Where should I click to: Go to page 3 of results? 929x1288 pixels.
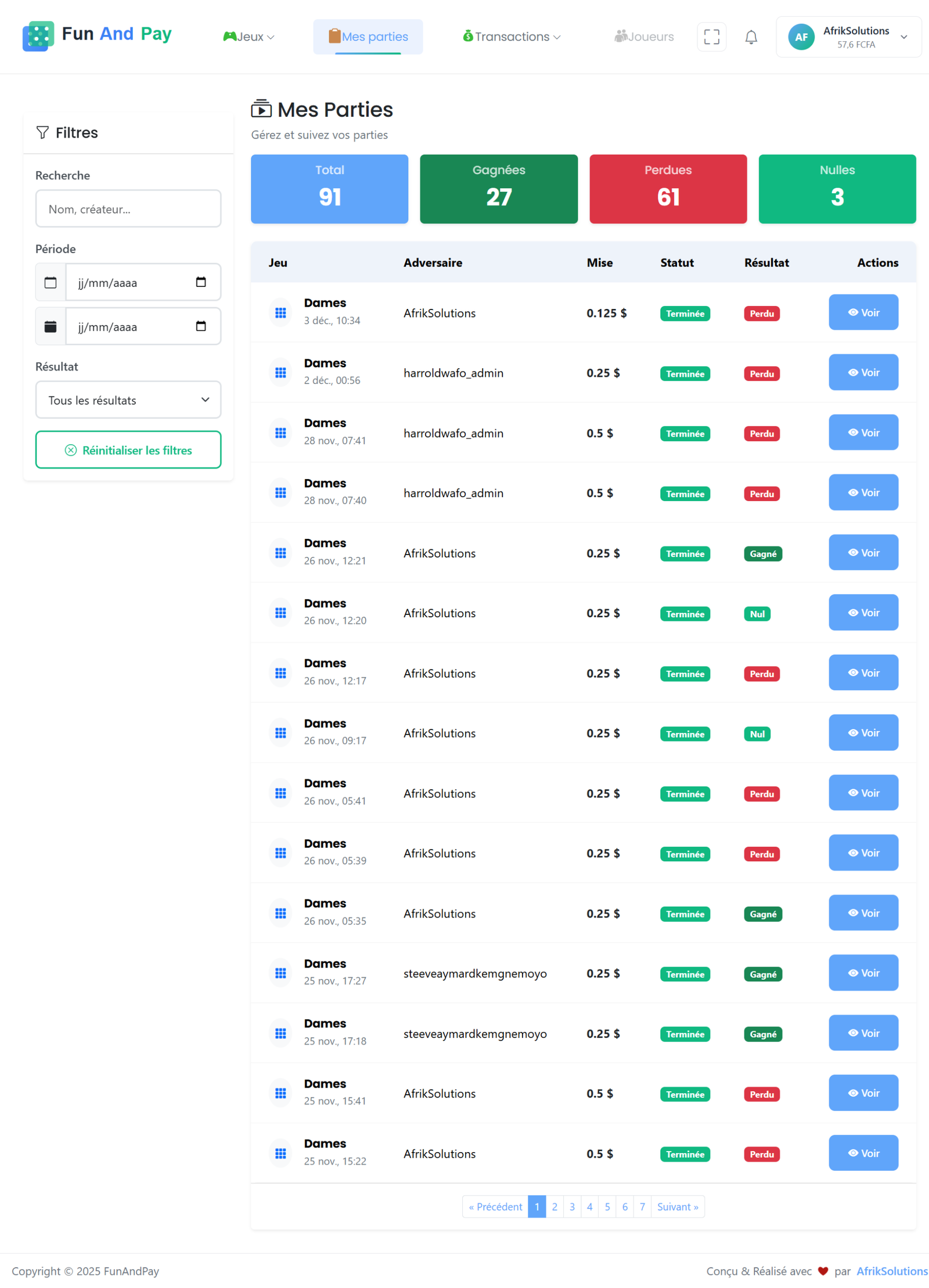click(572, 1207)
